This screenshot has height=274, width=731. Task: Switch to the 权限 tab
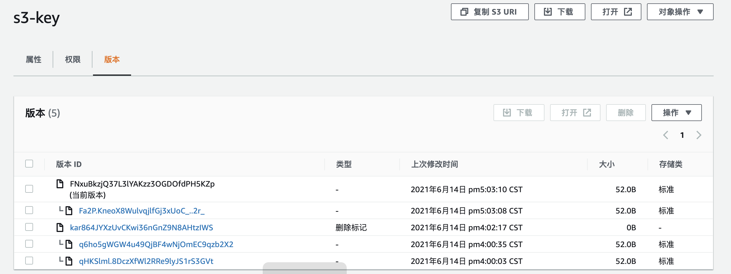73,59
